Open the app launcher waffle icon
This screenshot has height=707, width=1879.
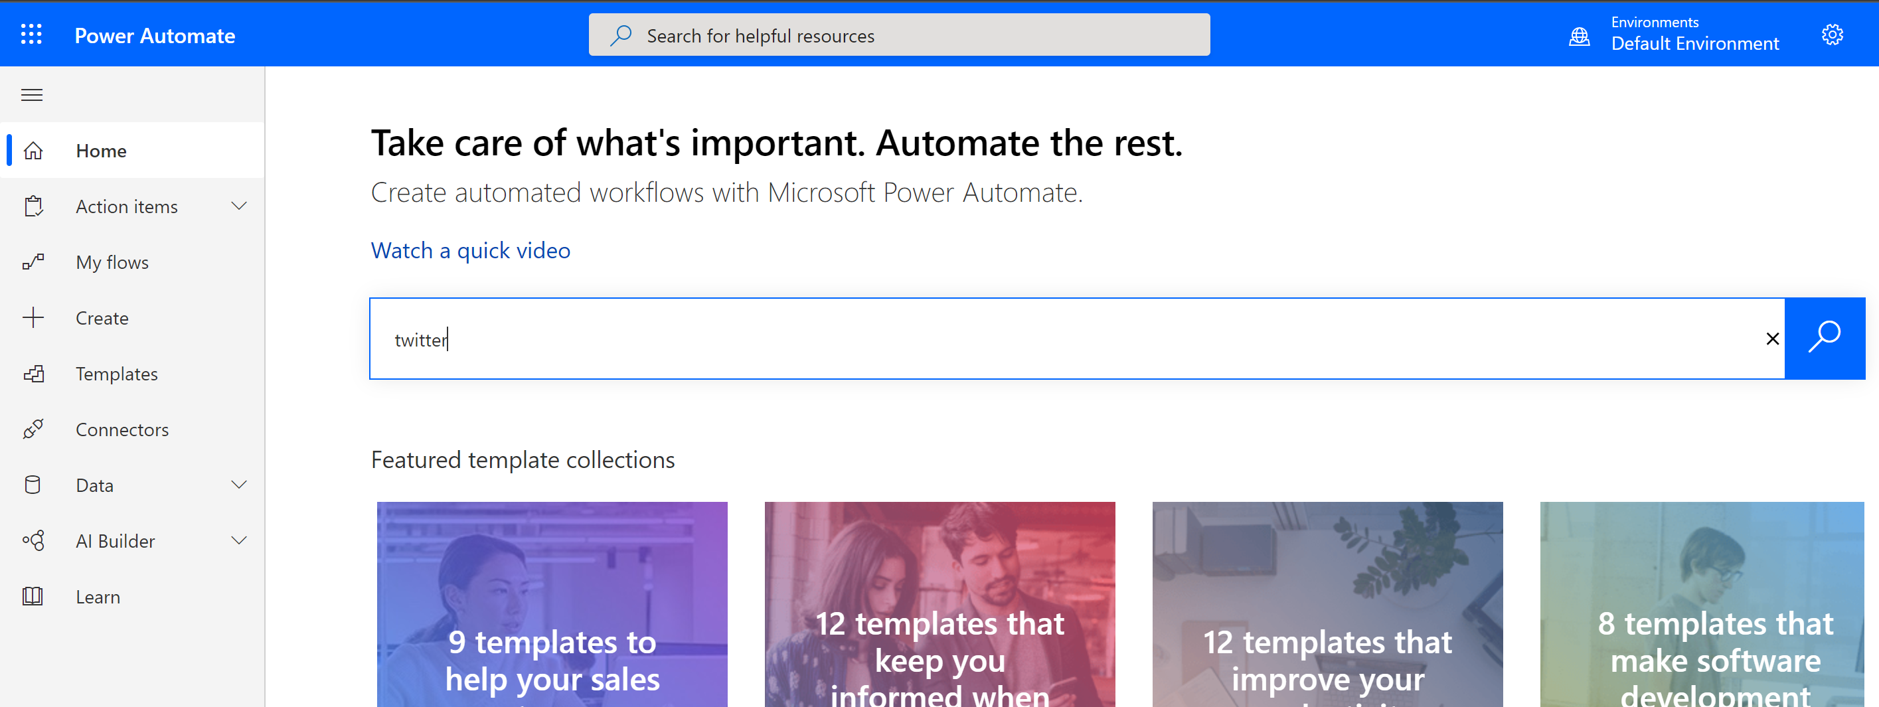pyautogui.click(x=31, y=35)
